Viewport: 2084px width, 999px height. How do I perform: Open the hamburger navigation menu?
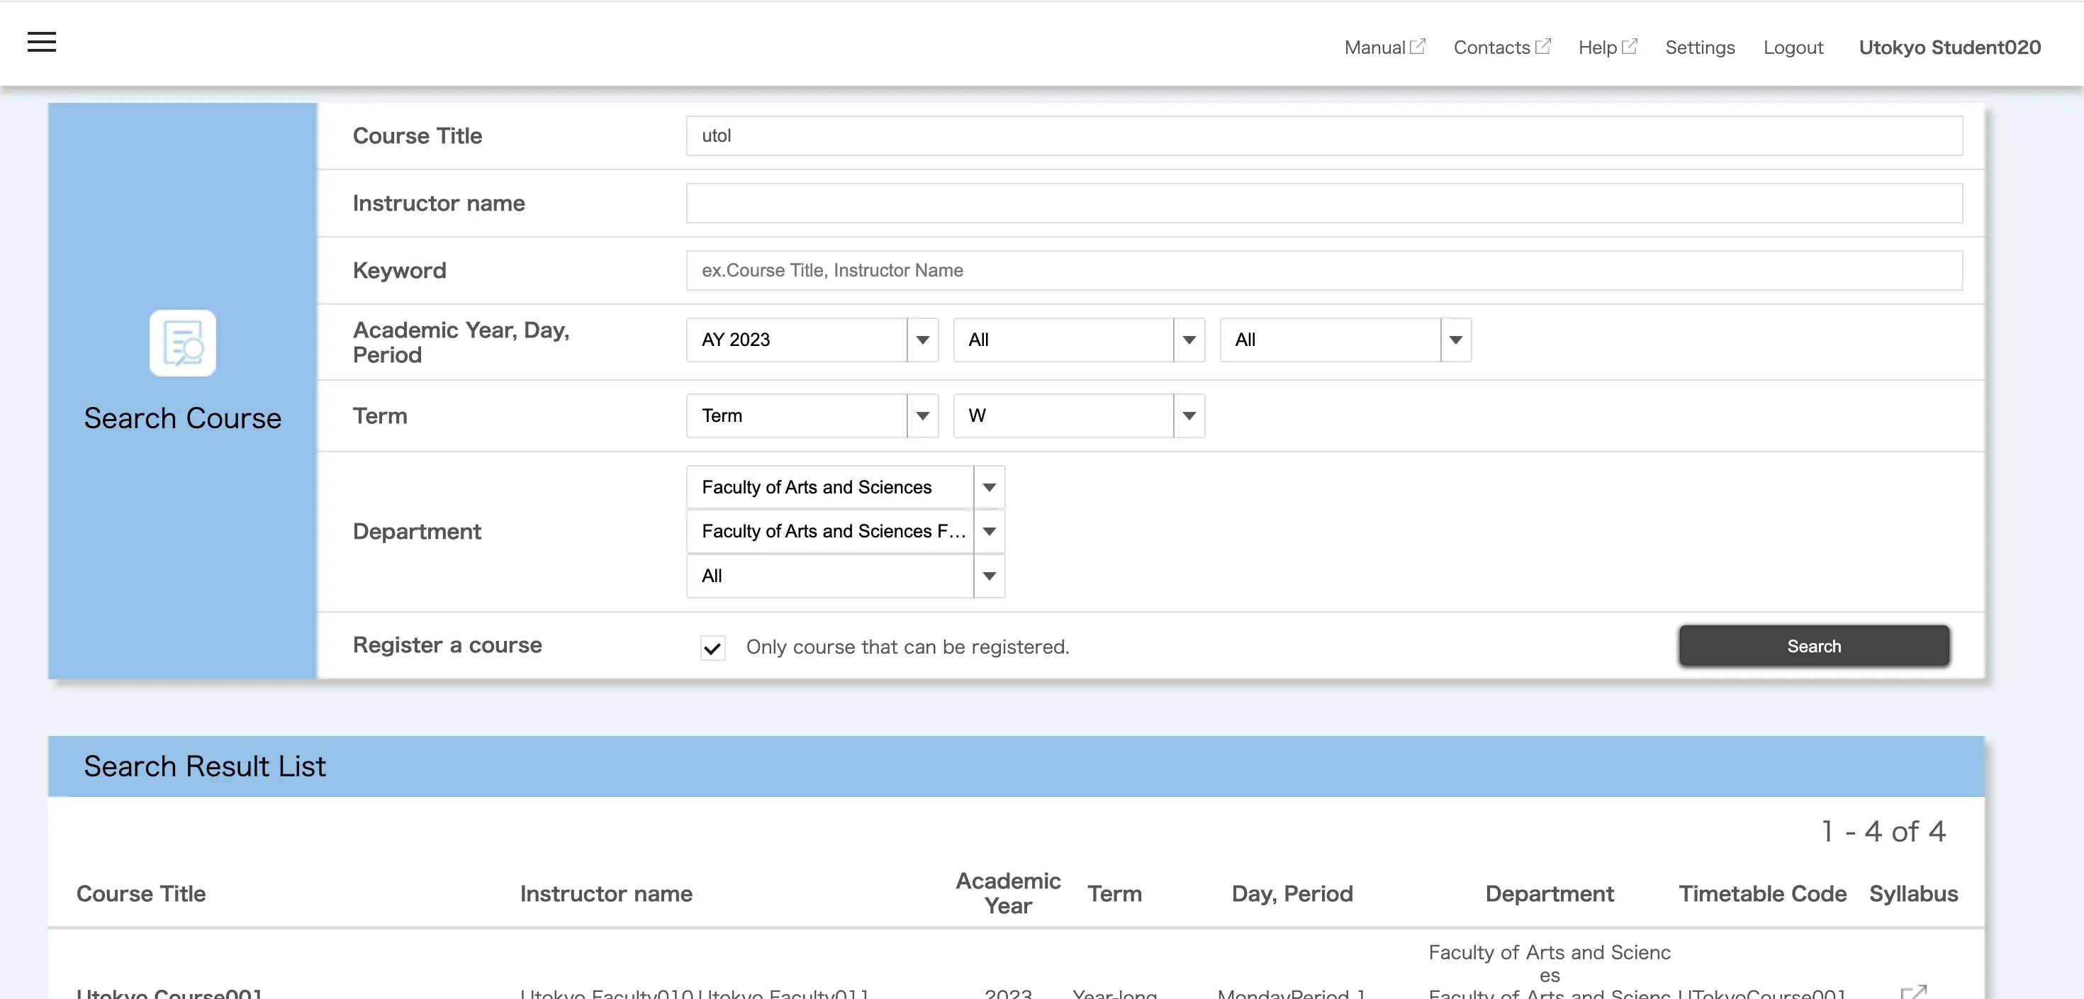[42, 42]
